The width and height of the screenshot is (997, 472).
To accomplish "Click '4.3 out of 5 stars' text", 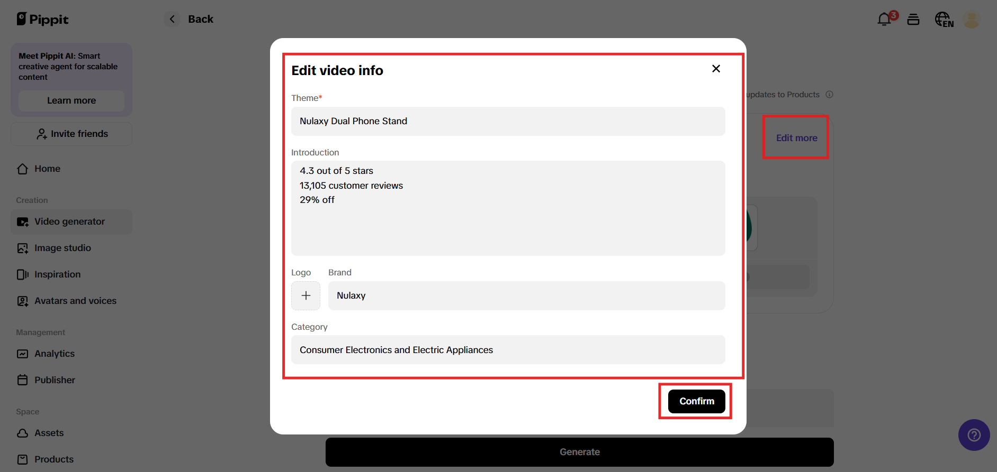I will tap(337, 171).
